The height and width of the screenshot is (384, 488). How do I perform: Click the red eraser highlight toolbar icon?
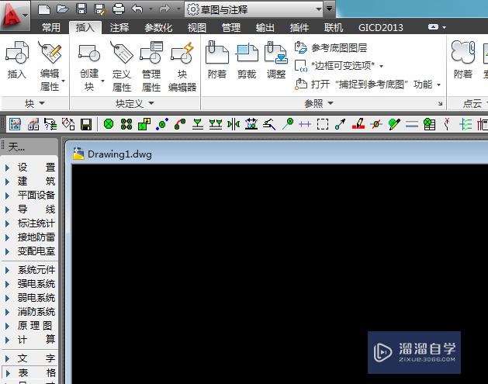click(x=358, y=124)
